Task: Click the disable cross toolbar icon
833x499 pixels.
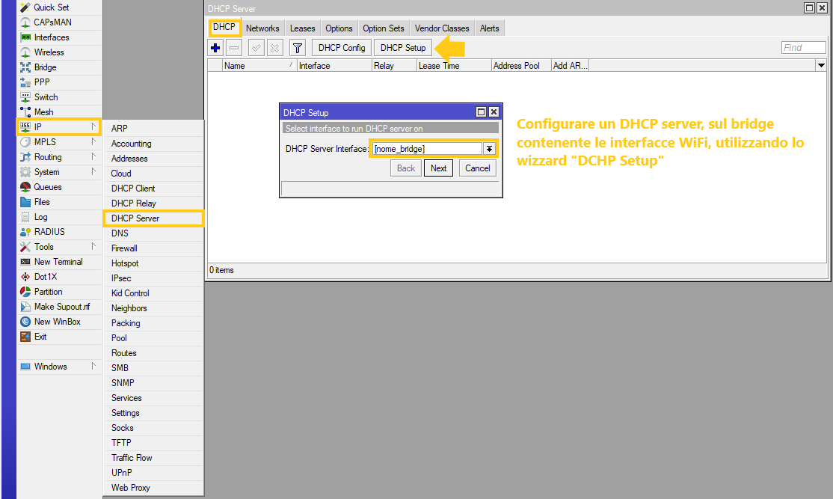Action: [274, 48]
